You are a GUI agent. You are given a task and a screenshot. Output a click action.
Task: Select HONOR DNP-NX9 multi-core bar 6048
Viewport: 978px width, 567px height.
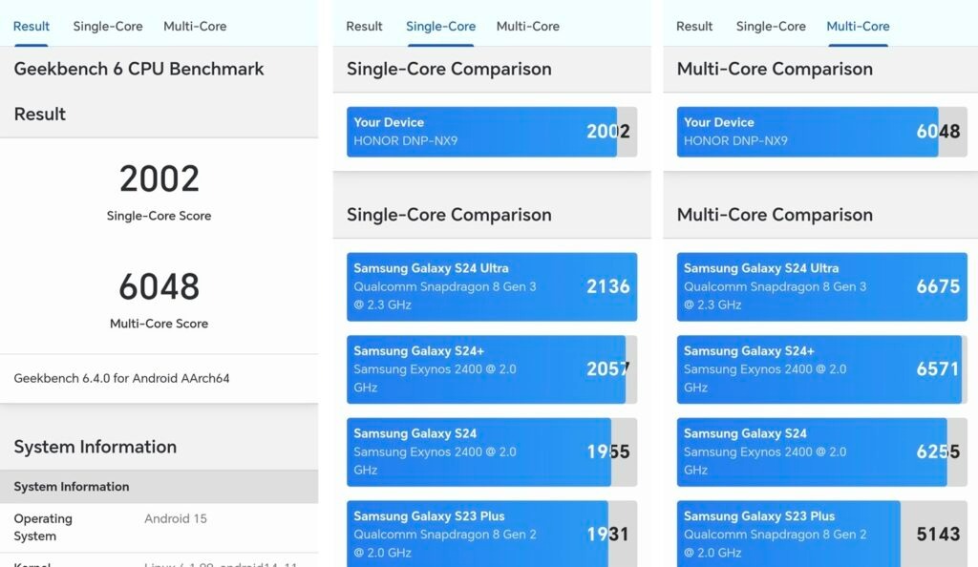pos(822,132)
